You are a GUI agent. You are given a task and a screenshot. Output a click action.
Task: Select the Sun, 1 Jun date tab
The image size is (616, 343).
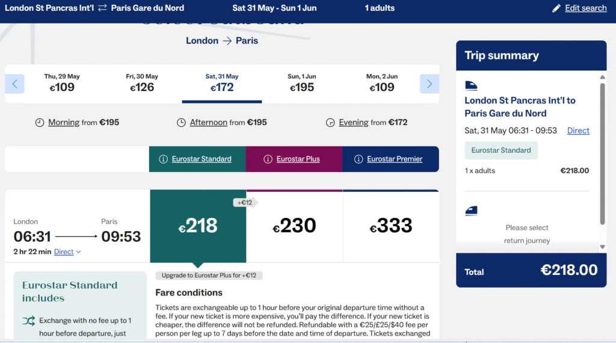point(302,83)
